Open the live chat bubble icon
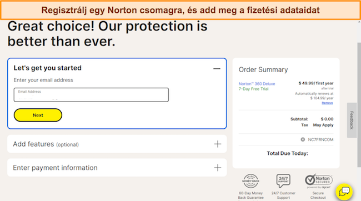Image resolution: width=361 pixels, height=201 pixels. (344, 192)
